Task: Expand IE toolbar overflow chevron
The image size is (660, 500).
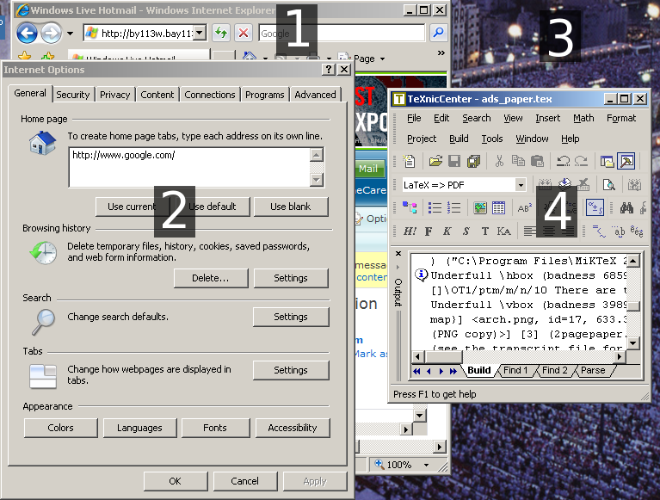Action: pos(441,52)
